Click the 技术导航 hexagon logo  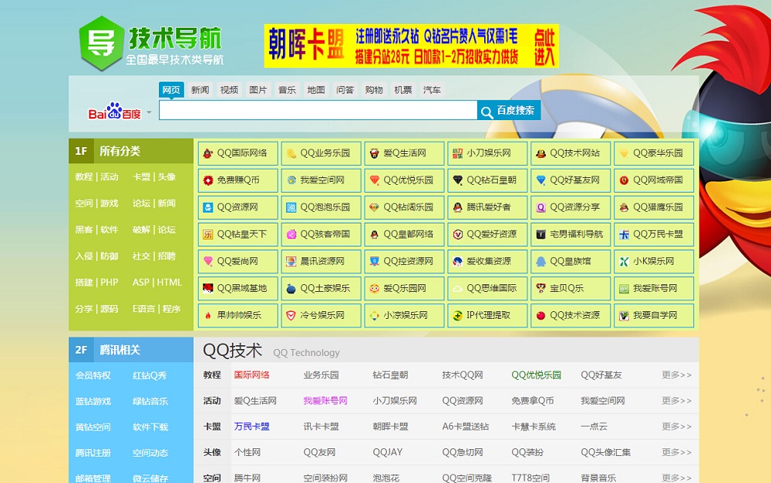point(101,43)
